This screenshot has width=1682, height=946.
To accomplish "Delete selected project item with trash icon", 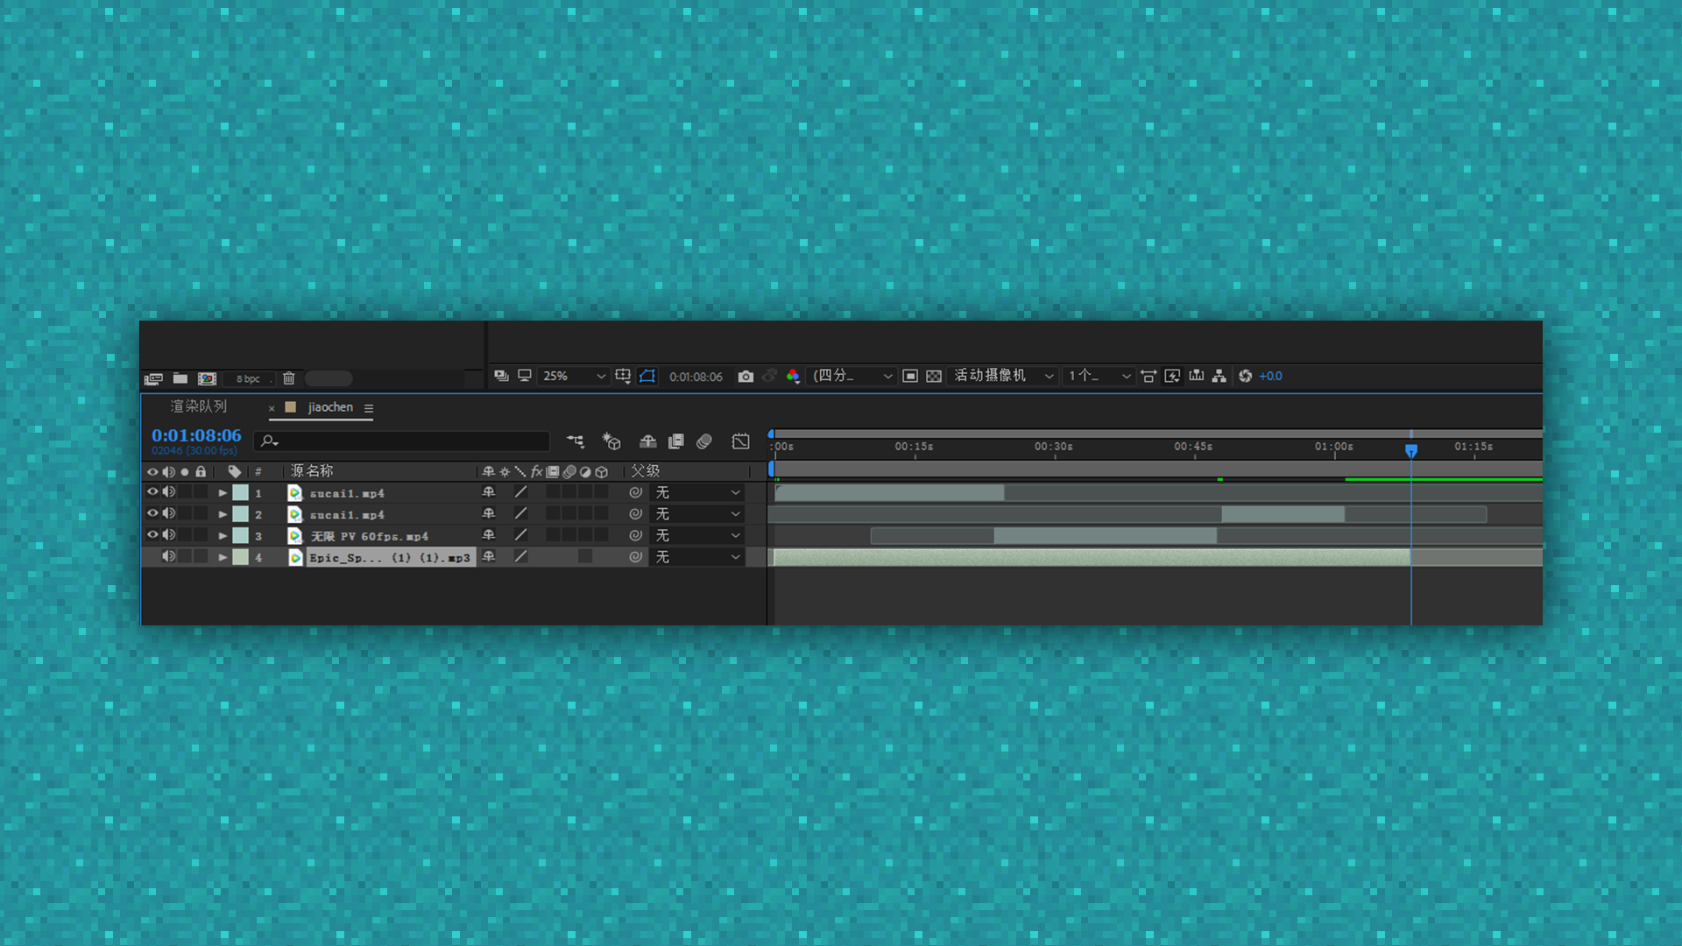I will click(289, 378).
